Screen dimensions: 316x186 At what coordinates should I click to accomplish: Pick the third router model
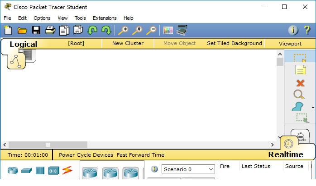click(130, 173)
